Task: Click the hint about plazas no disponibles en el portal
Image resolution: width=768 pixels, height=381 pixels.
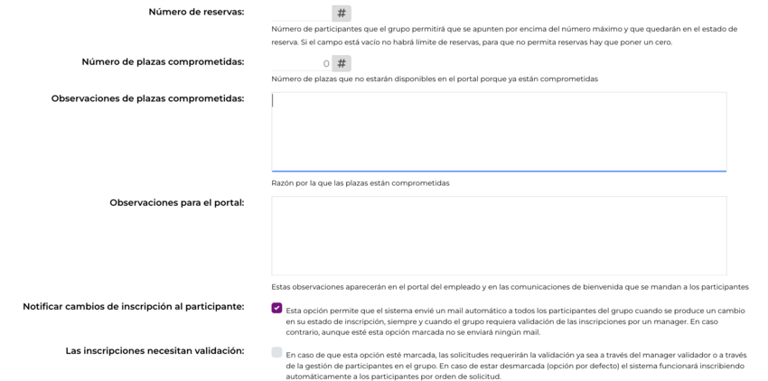Action: 435,79
